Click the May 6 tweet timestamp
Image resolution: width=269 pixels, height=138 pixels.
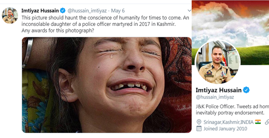pos(118,11)
